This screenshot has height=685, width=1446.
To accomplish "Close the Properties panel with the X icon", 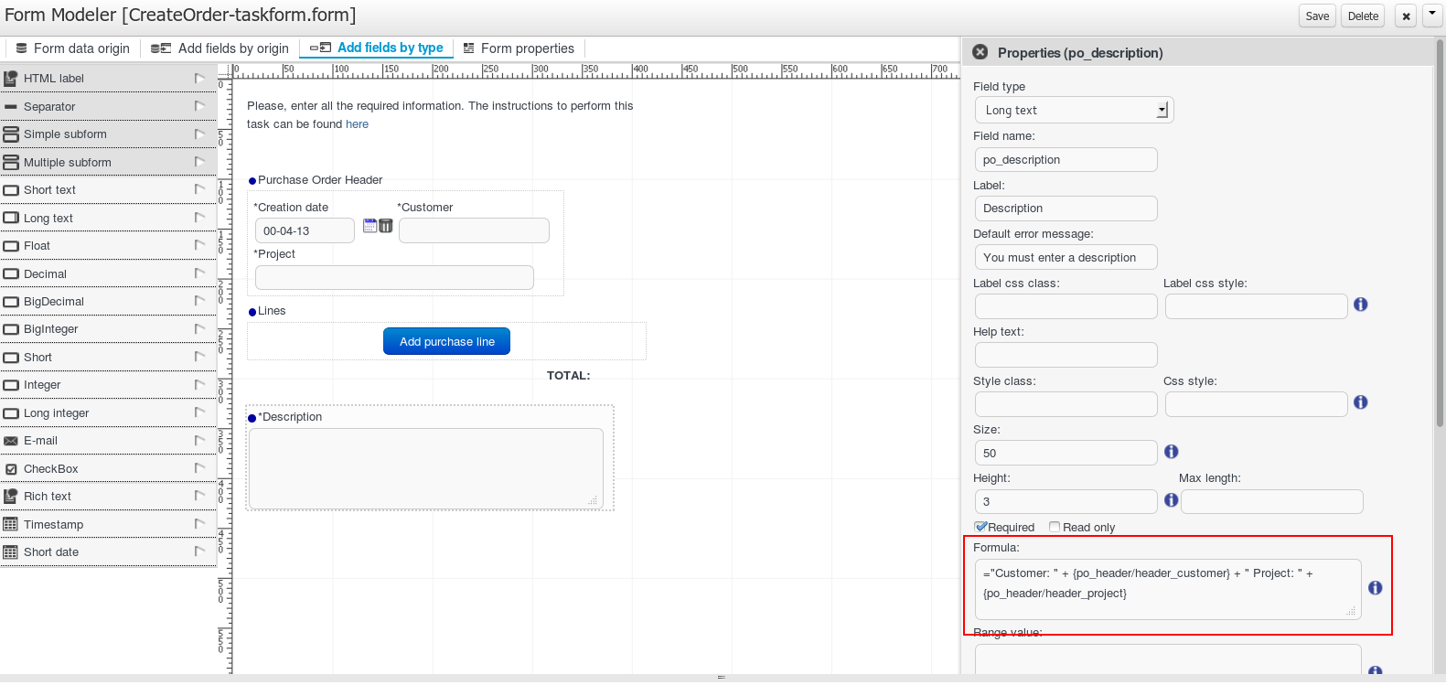I will pyautogui.click(x=980, y=52).
